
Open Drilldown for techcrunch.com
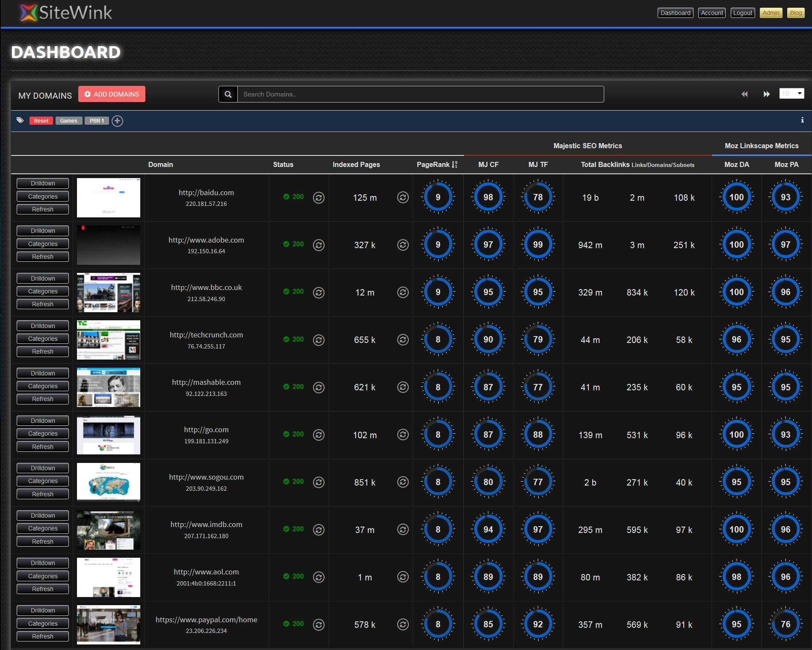[43, 326]
